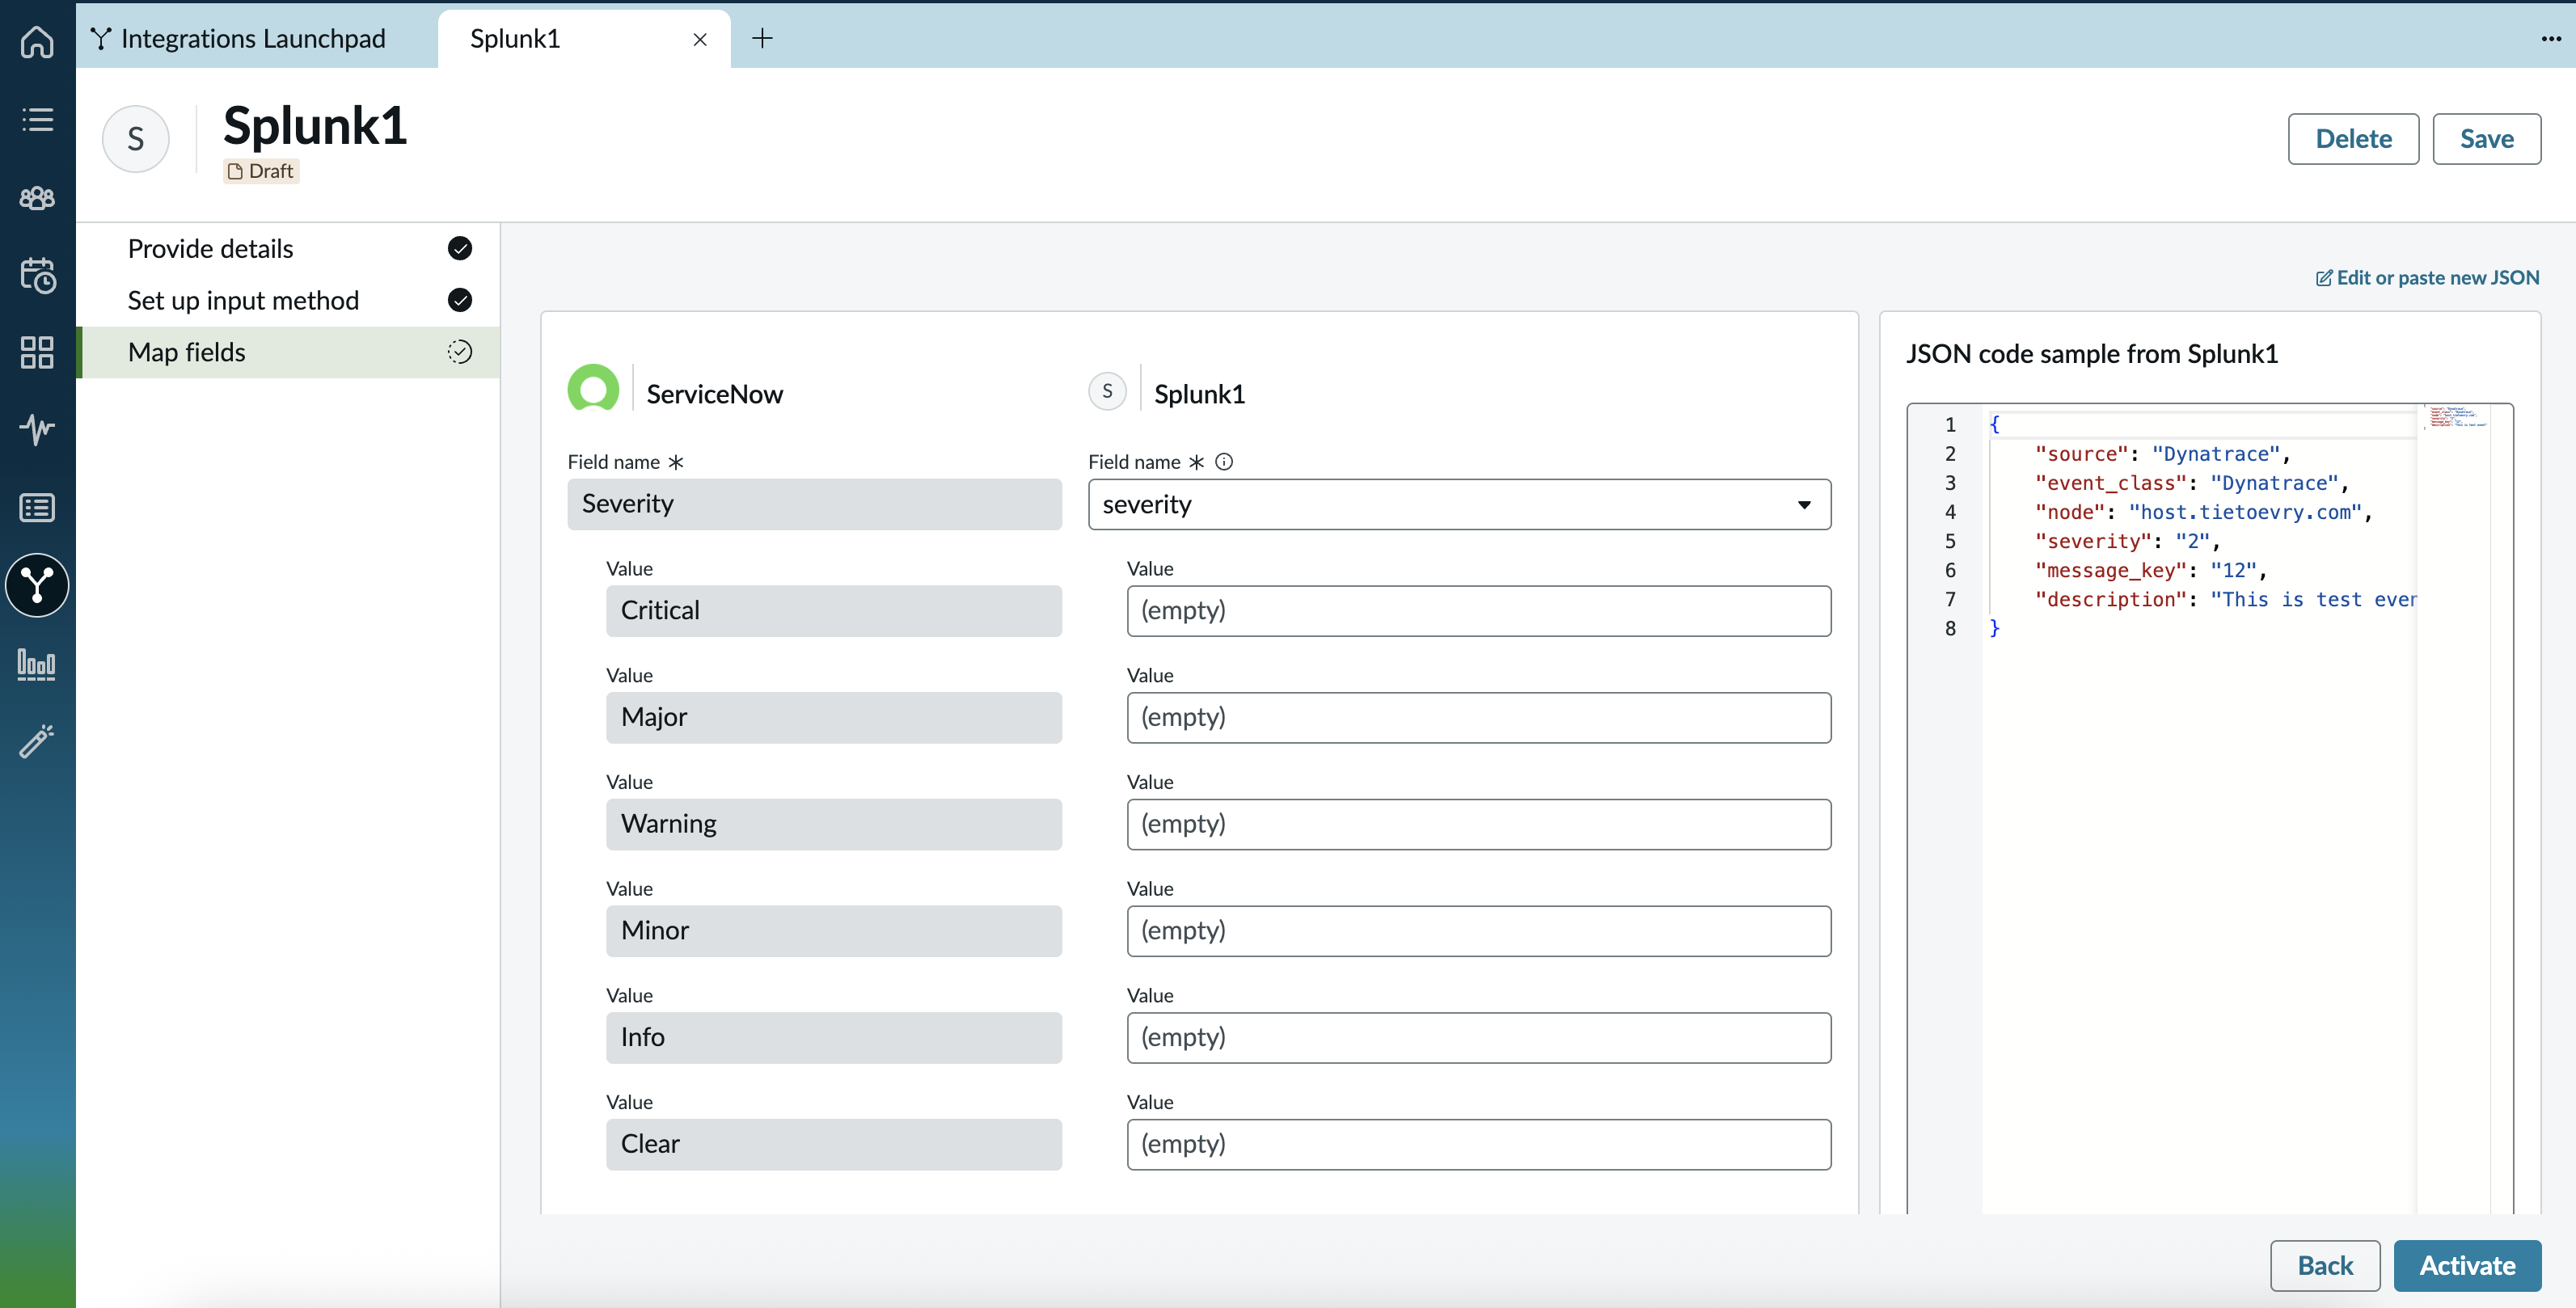This screenshot has width=2576, height=1308.
Task: Click the info icon beside Field name
Action: (1224, 462)
